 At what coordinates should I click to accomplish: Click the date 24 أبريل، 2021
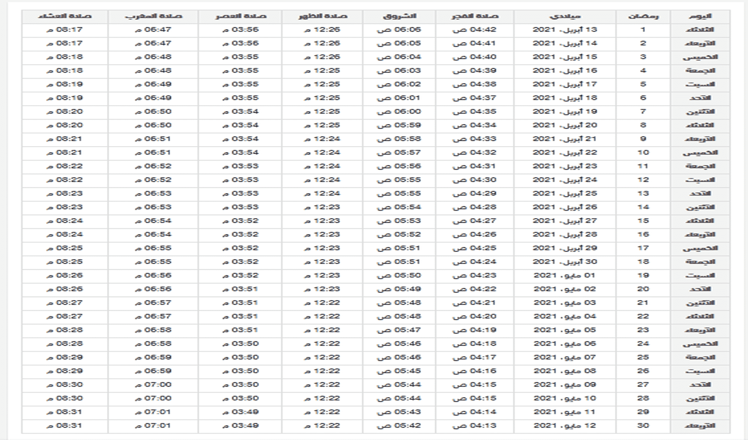point(565,180)
